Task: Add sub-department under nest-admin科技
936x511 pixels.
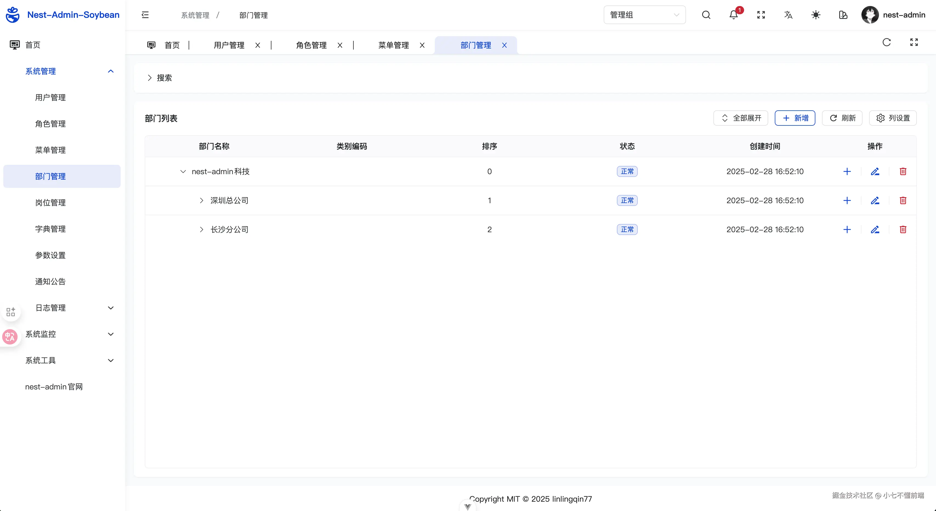Action: tap(847, 171)
